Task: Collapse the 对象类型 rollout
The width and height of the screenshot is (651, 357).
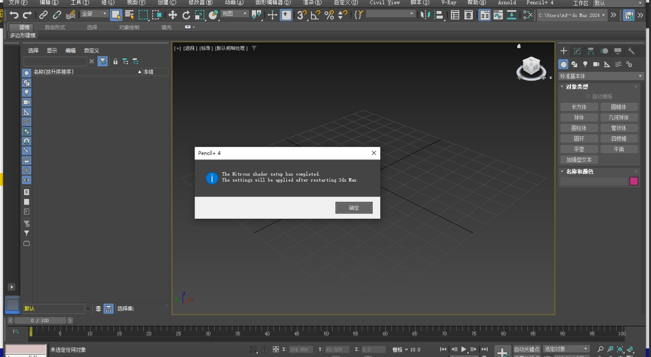Action: click(x=577, y=87)
